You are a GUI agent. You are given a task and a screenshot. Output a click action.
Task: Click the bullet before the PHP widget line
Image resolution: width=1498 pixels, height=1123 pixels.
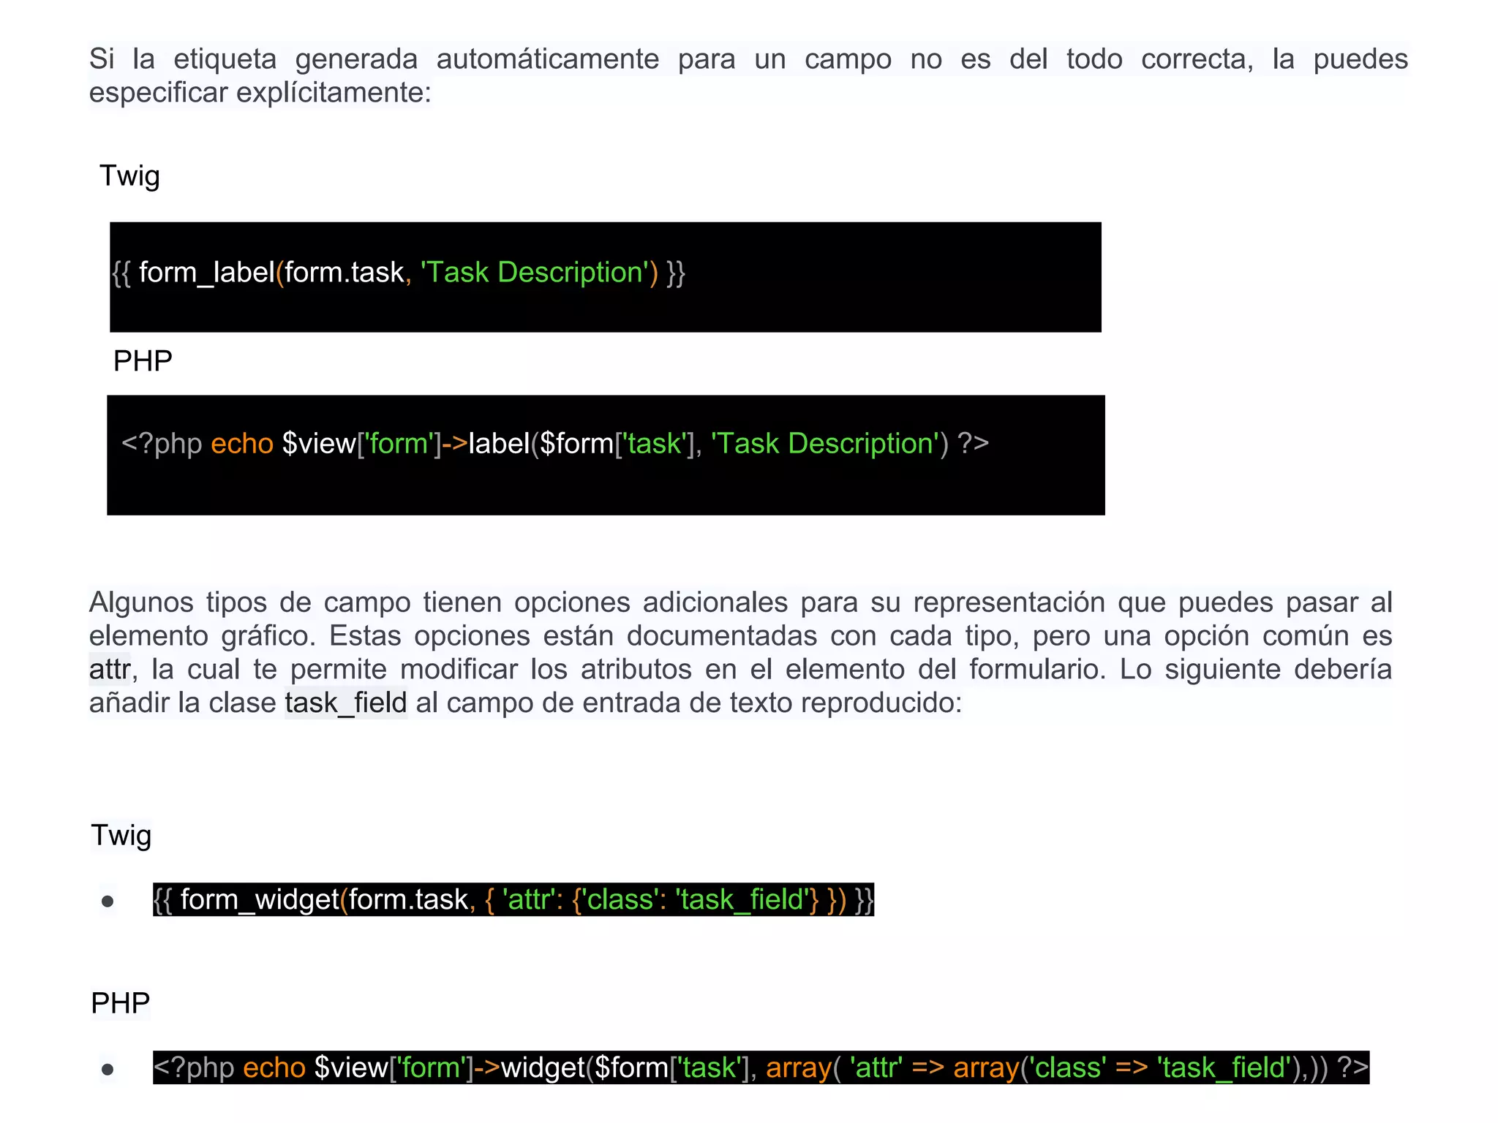tap(108, 1070)
